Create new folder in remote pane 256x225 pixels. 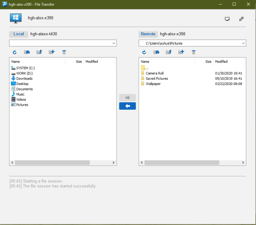[181, 52]
